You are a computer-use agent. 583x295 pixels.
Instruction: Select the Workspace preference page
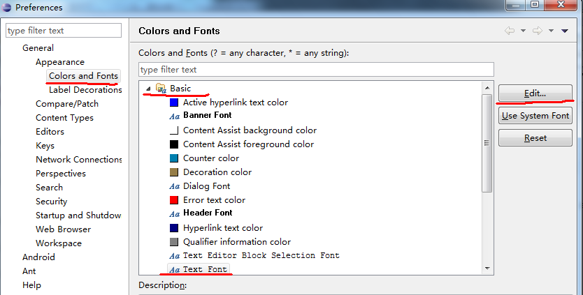(59, 243)
